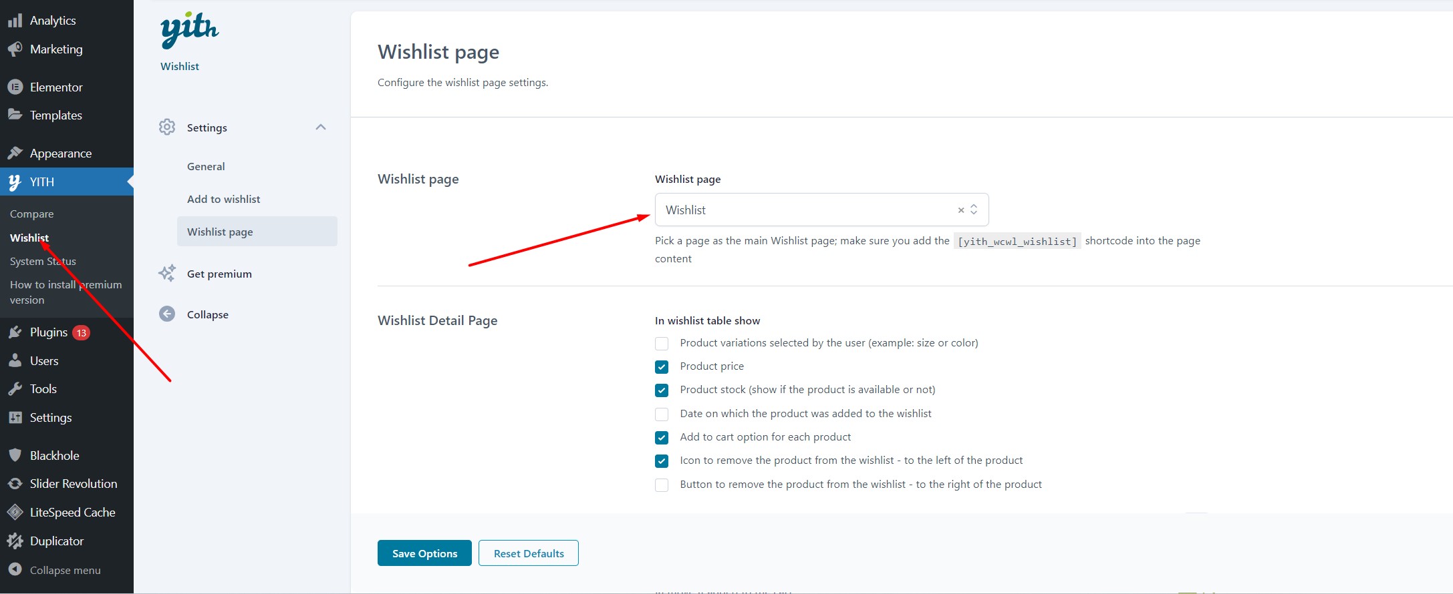The height and width of the screenshot is (594, 1453).
Task: Collapse the Settings section chevron
Action: 321,127
